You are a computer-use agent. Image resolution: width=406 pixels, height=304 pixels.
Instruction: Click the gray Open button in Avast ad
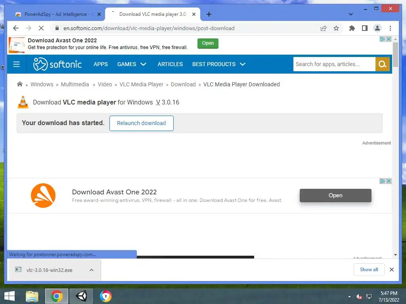(335, 196)
